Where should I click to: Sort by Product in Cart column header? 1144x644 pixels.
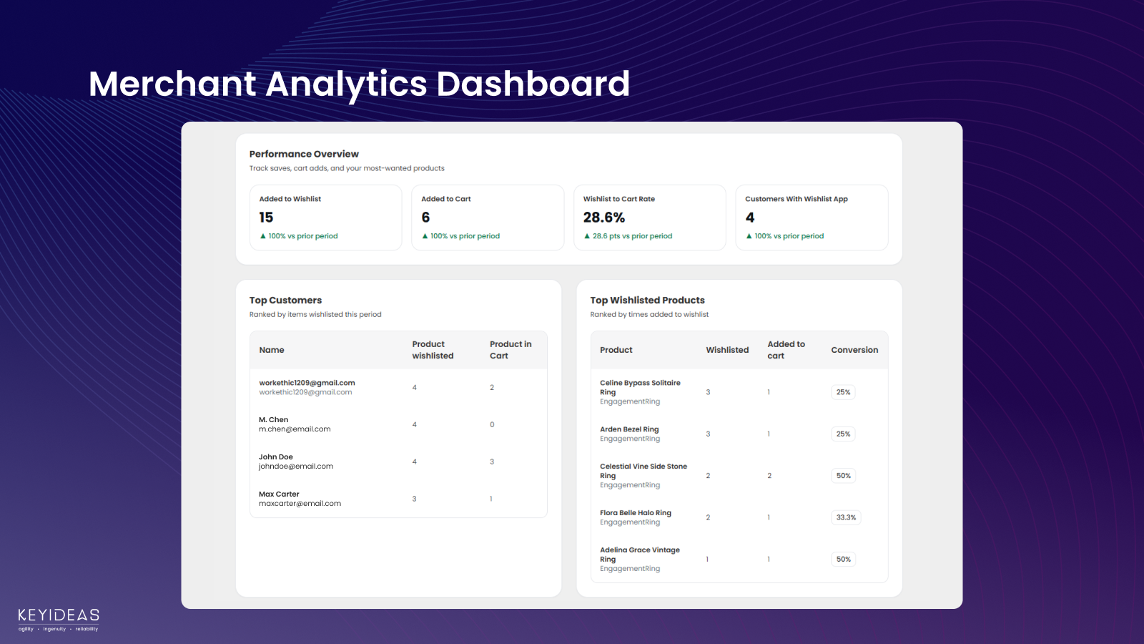click(x=511, y=350)
